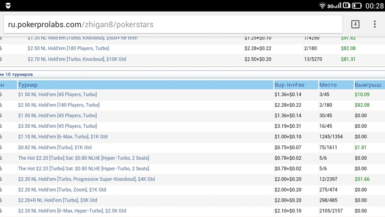385x217 pixels.
Task: Tap the Wi-Fi status icon
Action: [322, 6]
